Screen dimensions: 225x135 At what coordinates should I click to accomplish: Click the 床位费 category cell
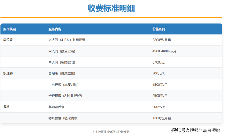click(8, 40)
